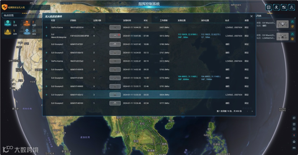This screenshot has height=155, width=298.
Task: Select the 5815.5Mhz frequency cell
Action: (164, 36)
